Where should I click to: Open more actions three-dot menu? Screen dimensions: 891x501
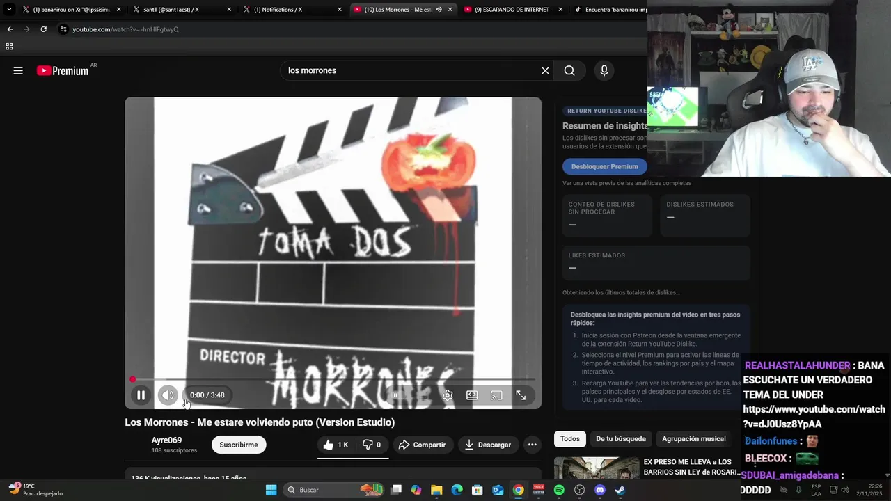click(532, 445)
